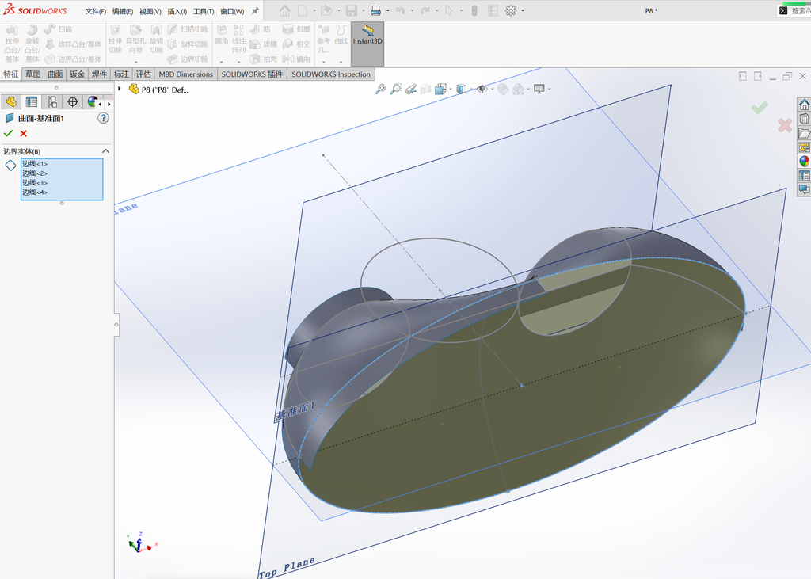Open the options gear icon
The height and width of the screenshot is (579, 811).
[x=511, y=10]
